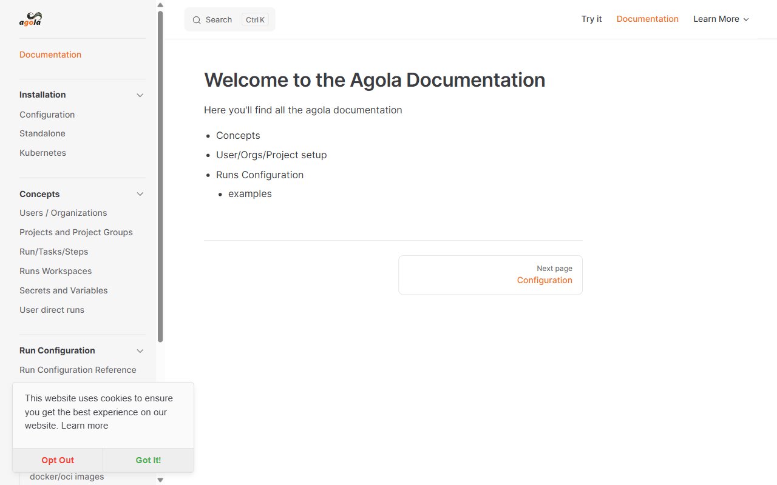The image size is (777, 485).
Task: Click the Run Configuration section heading
Action: (x=57, y=350)
